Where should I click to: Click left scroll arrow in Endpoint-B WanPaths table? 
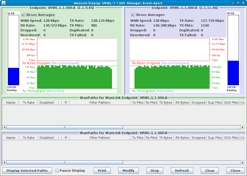(5, 162)
